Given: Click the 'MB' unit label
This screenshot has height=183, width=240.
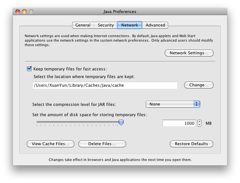Looking at the screenshot, I should (209, 123).
